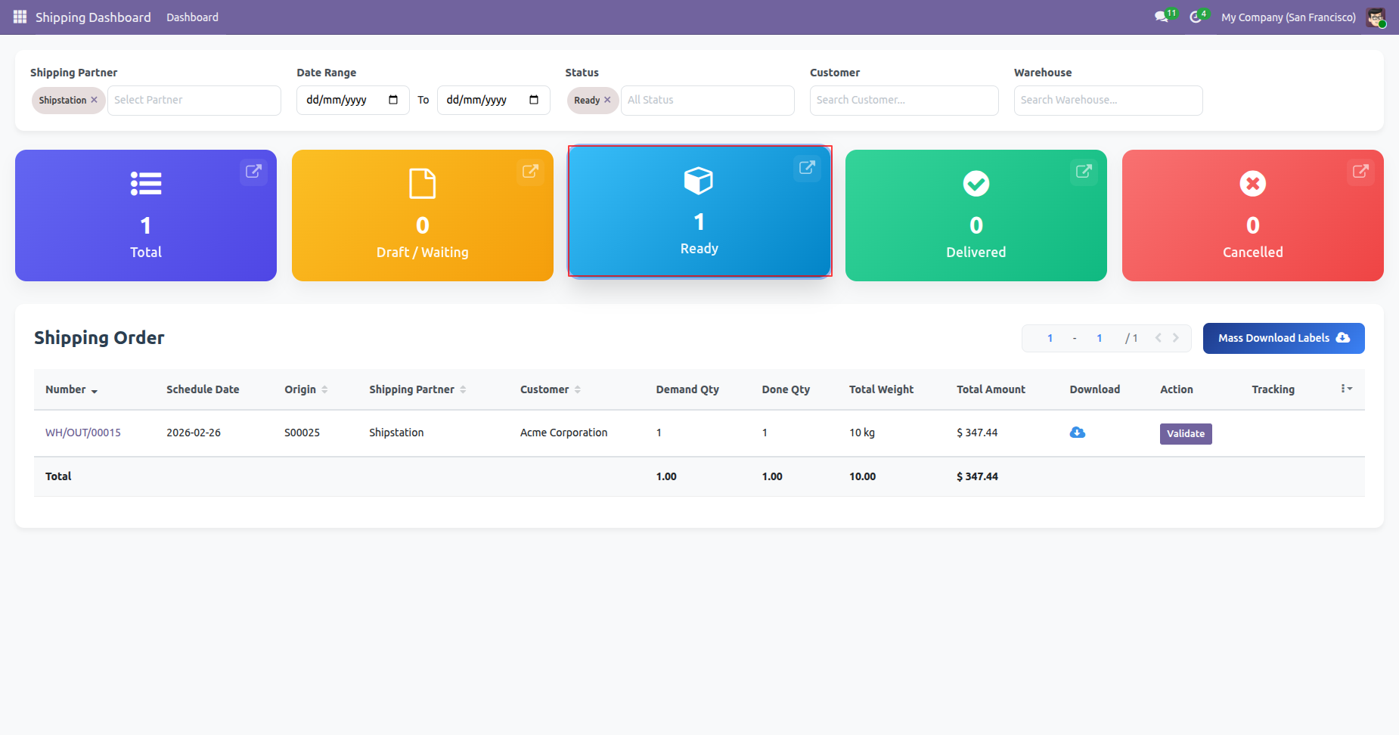Open the chat messages icon
This screenshot has width=1399, height=735.
1162,17
